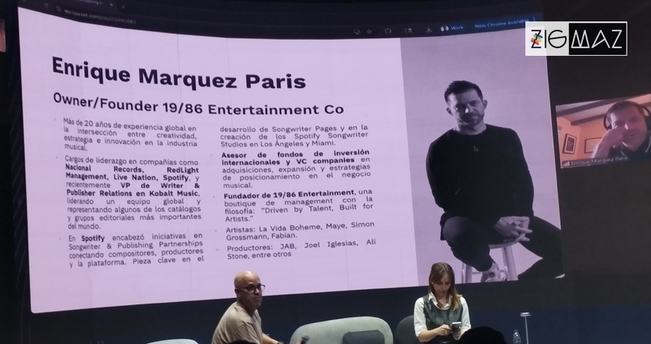651x344 pixels.
Task: Select Enrique Marquez Paris webcam video tile
Action: pos(601,130)
